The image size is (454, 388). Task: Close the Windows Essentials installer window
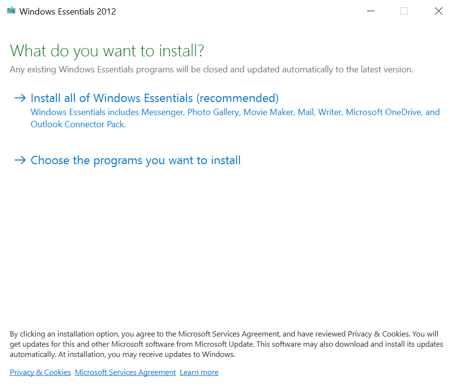438,11
